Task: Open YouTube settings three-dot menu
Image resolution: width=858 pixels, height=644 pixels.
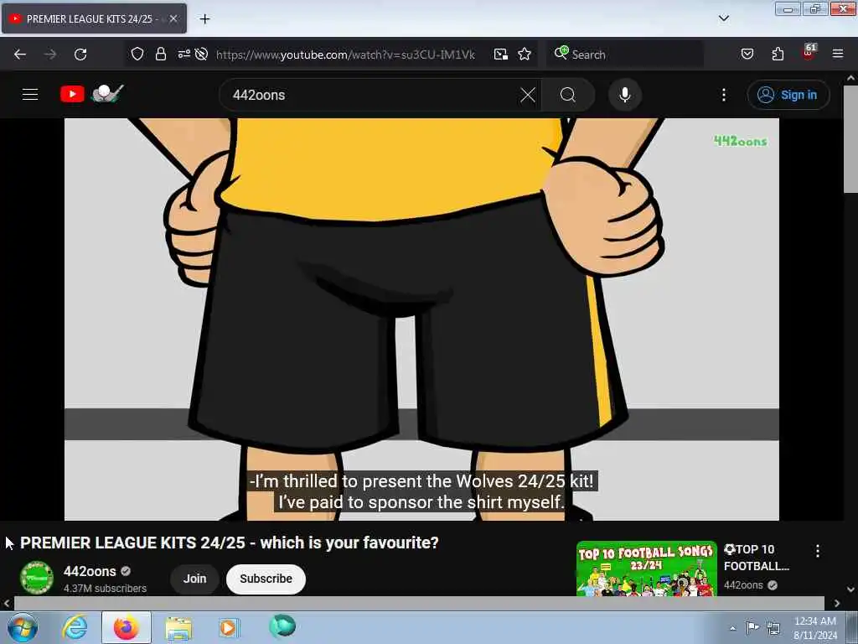Action: point(723,96)
